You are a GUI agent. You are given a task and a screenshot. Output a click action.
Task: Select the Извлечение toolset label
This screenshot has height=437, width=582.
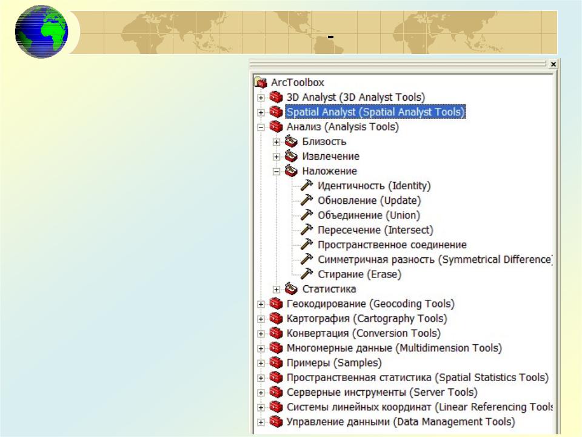tap(331, 157)
